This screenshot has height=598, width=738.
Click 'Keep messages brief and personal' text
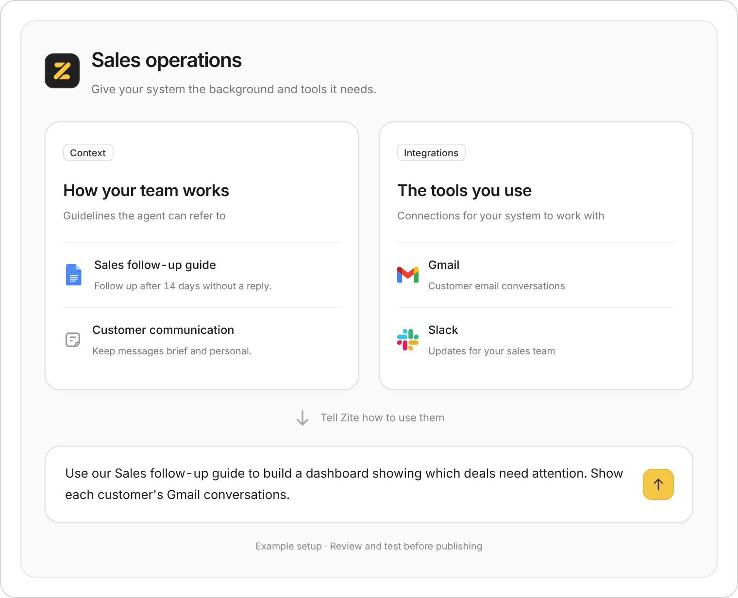tap(172, 351)
